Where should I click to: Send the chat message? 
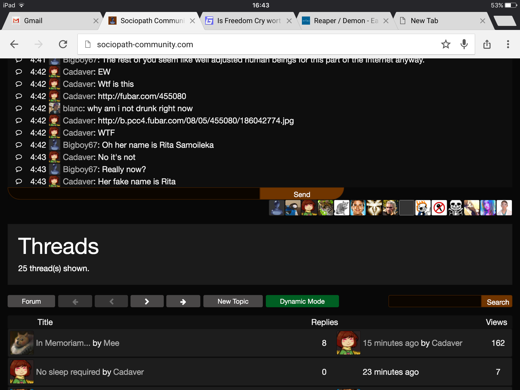pos(302,194)
